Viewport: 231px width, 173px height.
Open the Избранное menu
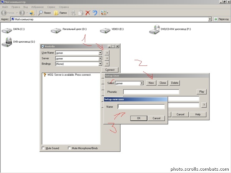(x=37, y=7)
